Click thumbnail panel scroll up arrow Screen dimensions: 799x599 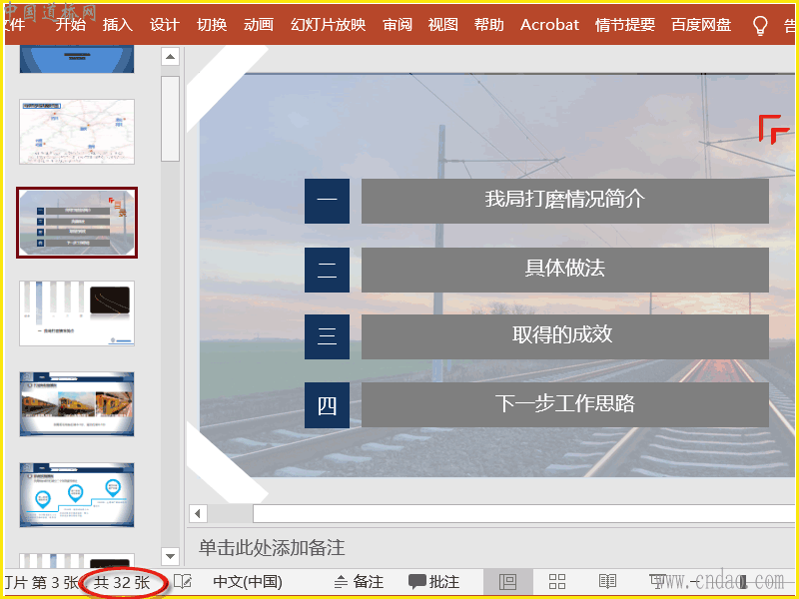[x=170, y=57]
